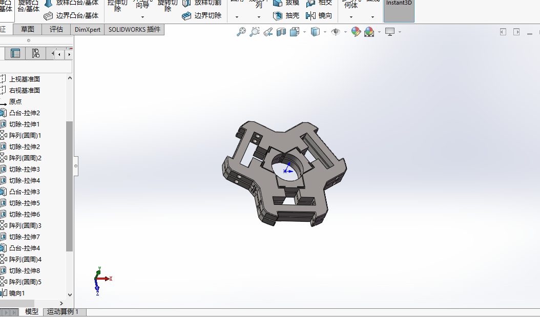Select the 阵列(圆周)5 feature

pos(25,282)
